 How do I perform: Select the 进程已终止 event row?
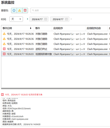[x=56, y=49]
